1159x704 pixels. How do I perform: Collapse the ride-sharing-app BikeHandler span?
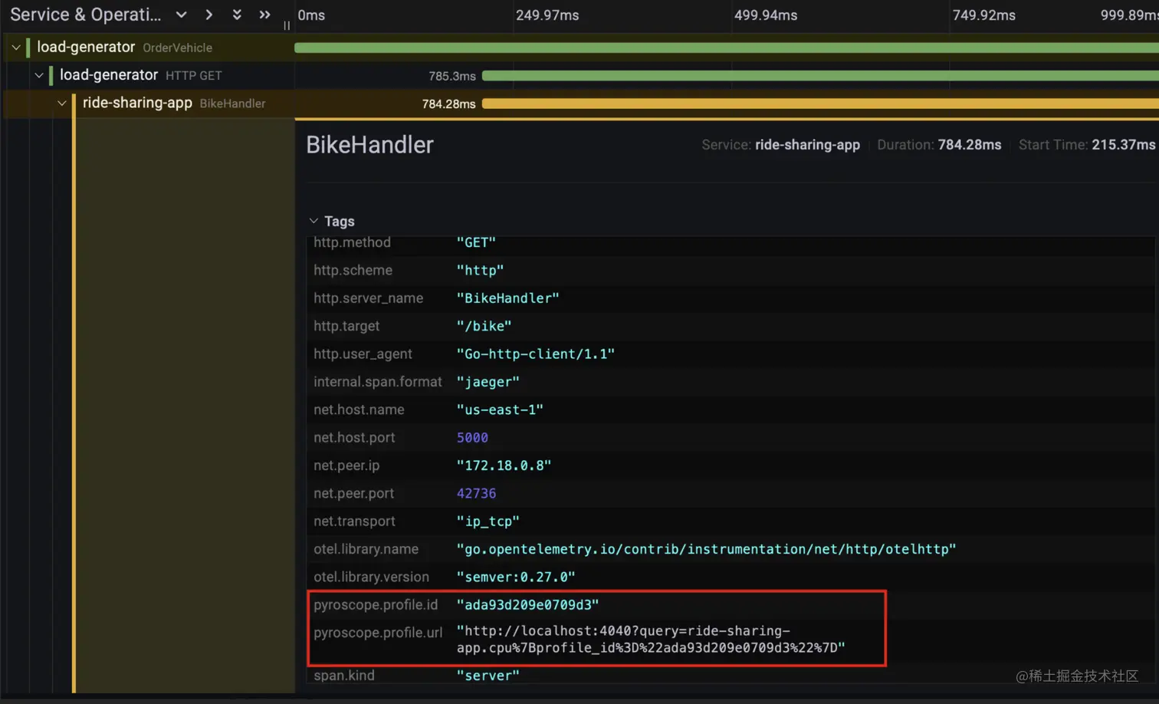(x=62, y=104)
